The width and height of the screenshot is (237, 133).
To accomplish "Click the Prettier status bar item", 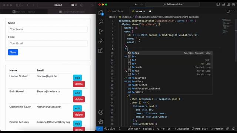I will click(x=217, y=129).
